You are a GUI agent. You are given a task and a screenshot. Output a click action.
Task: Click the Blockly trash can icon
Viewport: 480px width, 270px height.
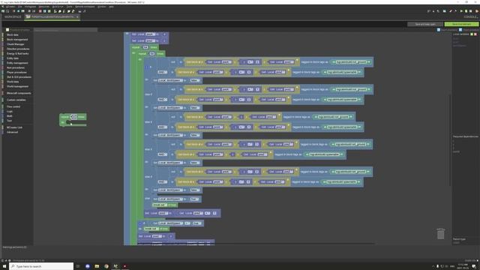click(440, 234)
